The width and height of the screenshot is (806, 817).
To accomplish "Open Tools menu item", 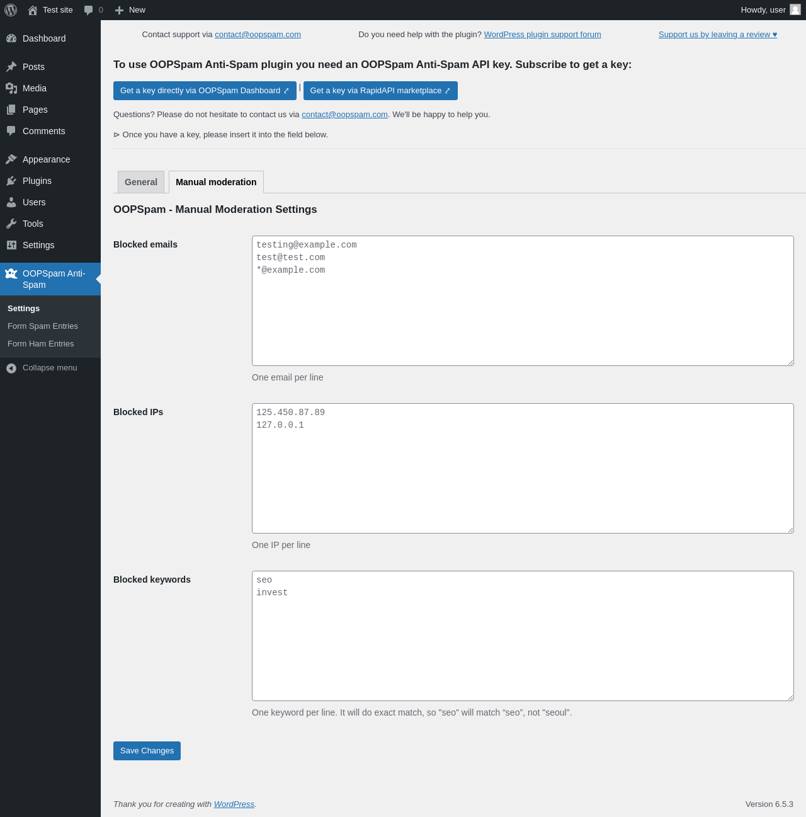I will (x=50, y=224).
